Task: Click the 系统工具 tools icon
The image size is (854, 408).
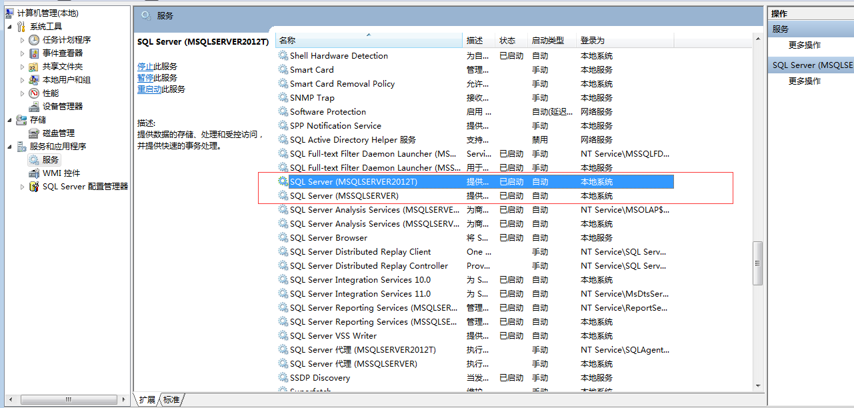Action: (x=21, y=27)
